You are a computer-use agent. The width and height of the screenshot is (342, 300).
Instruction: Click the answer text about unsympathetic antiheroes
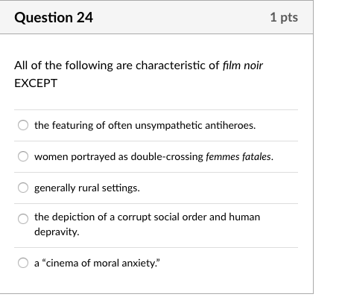tap(145, 125)
